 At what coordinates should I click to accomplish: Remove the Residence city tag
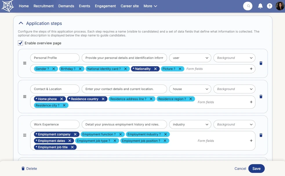64,105
